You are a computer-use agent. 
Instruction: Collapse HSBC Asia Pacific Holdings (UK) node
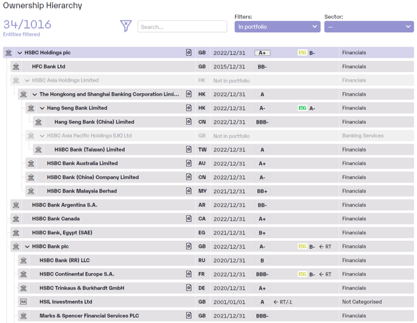(x=42, y=136)
